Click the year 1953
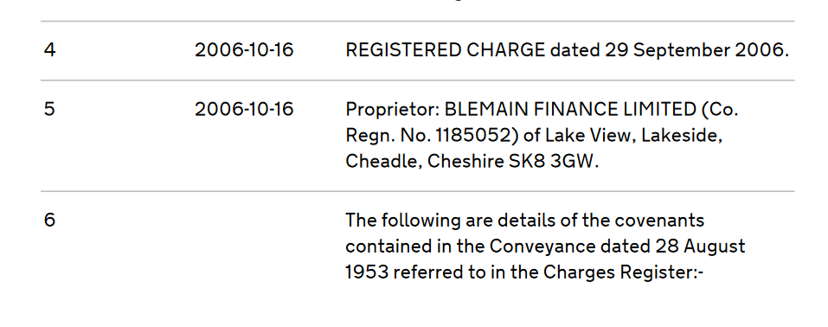The image size is (828, 327). tap(367, 272)
